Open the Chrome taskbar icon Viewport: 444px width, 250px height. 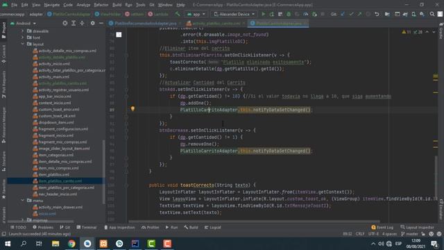click(71, 244)
